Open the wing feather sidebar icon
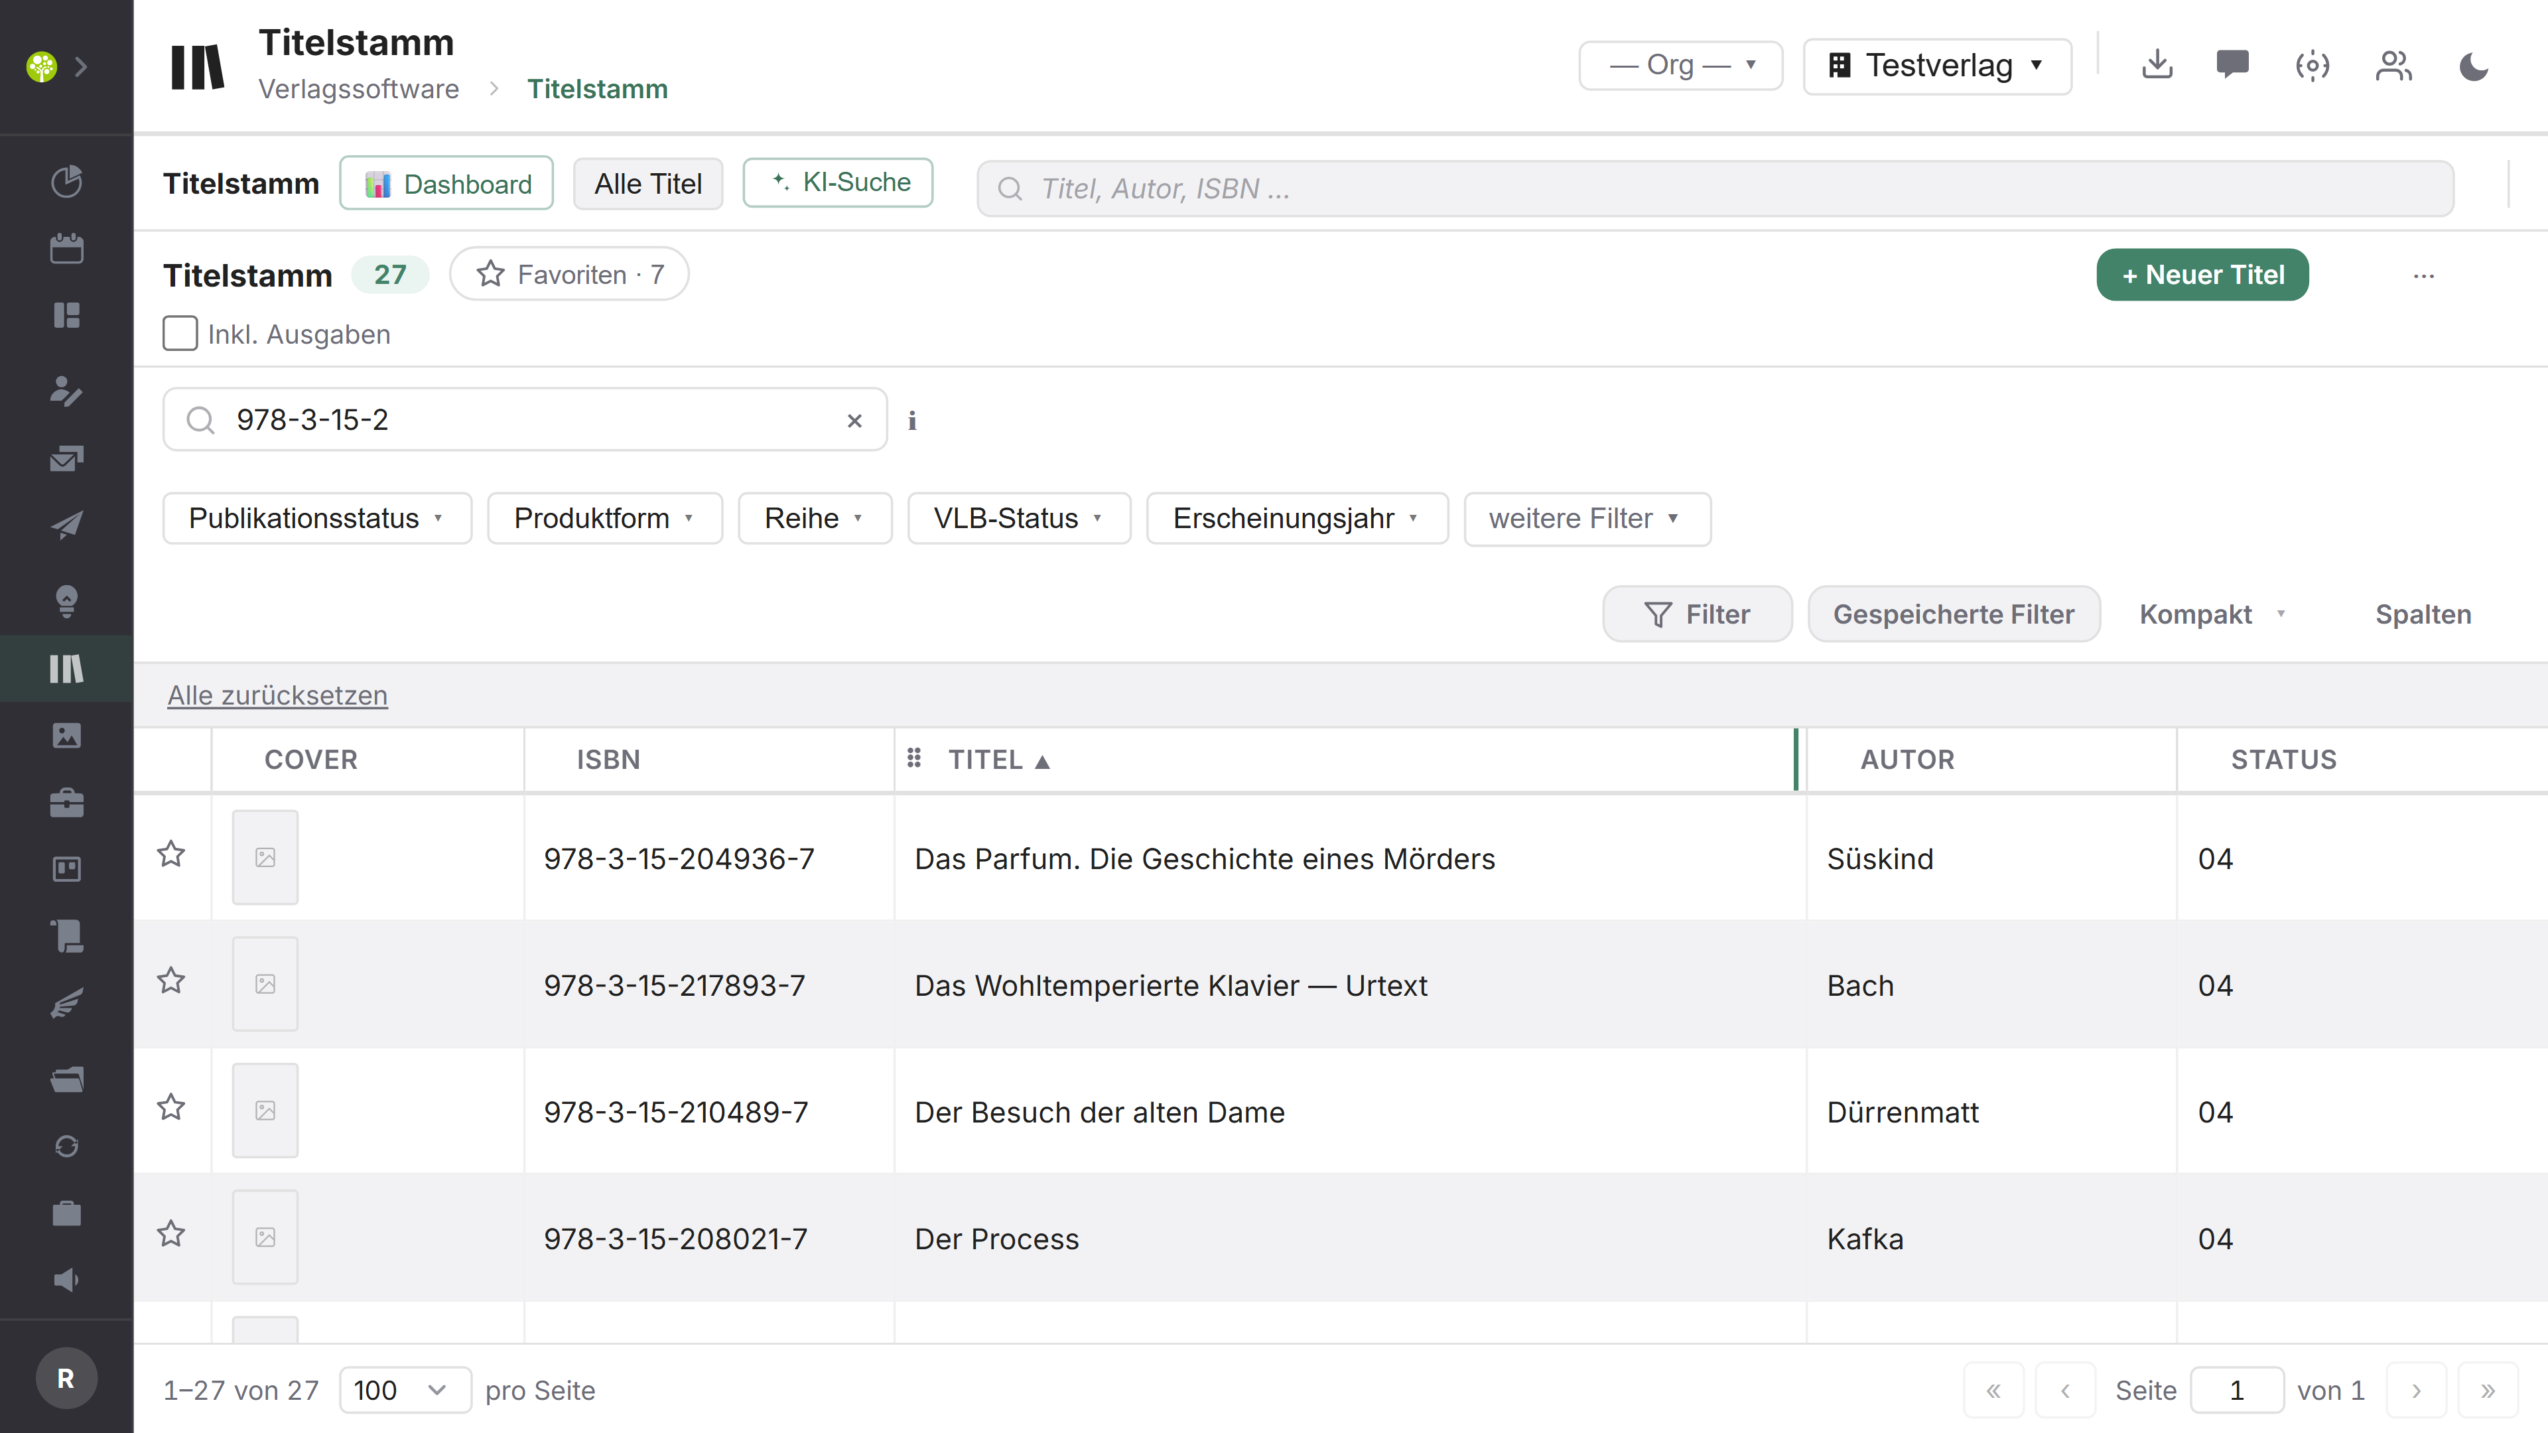 coord(66,1004)
